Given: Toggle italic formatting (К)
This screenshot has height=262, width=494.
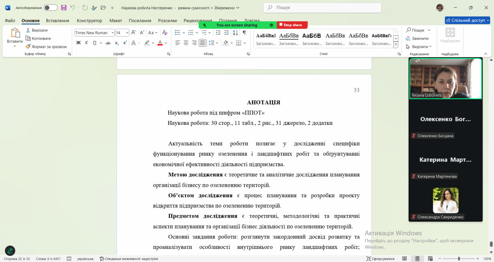Looking at the screenshot, I should (x=86, y=43).
